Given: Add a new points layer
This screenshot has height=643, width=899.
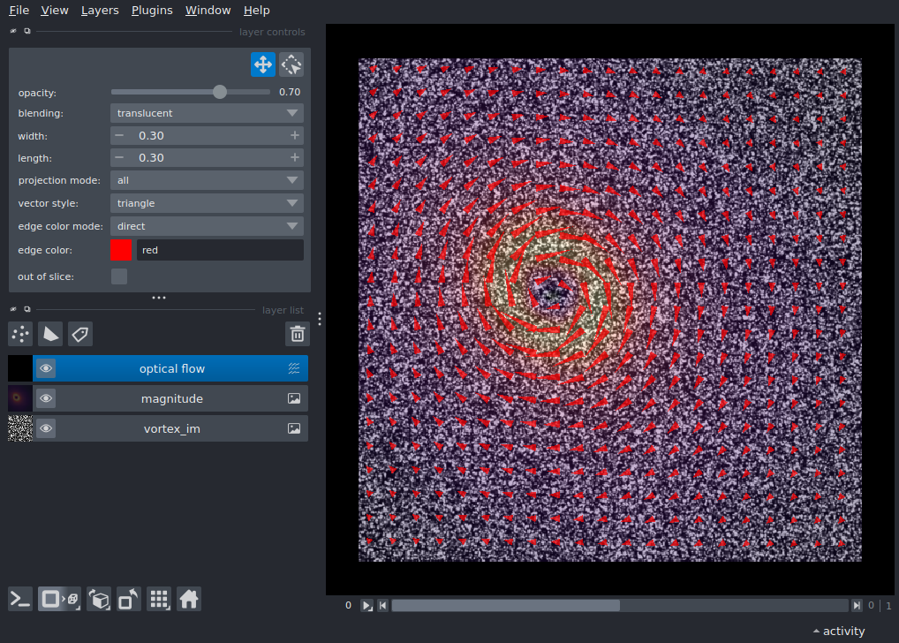Looking at the screenshot, I should [19, 334].
